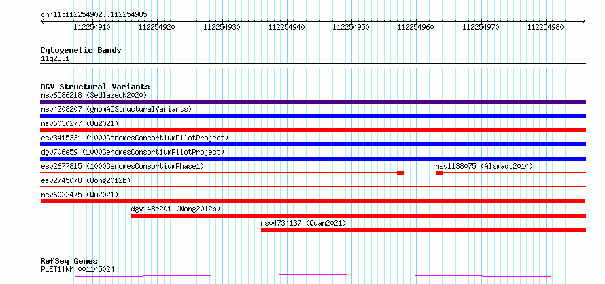The width and height of the screenshot is (605, 284).
Task: Select the 11q23.1 band label
Action: click(x=55, y=59)
